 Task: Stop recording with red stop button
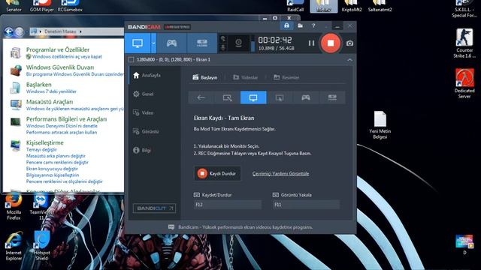(331, 43)
